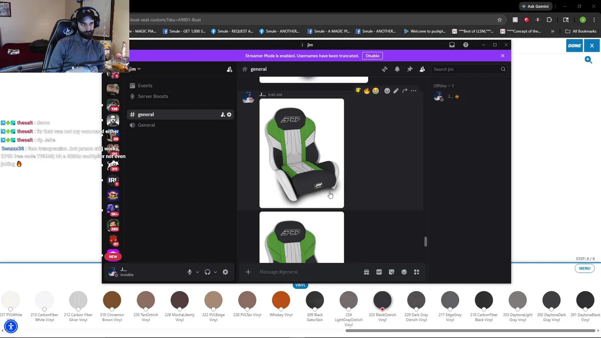Open All Bookmarks folder

click(x=581, y=31)
